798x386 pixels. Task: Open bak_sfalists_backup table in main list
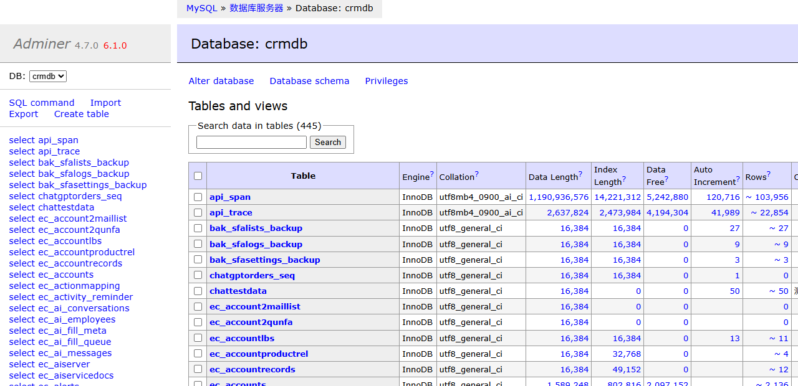pyautogui.click(x=256, y=228)
